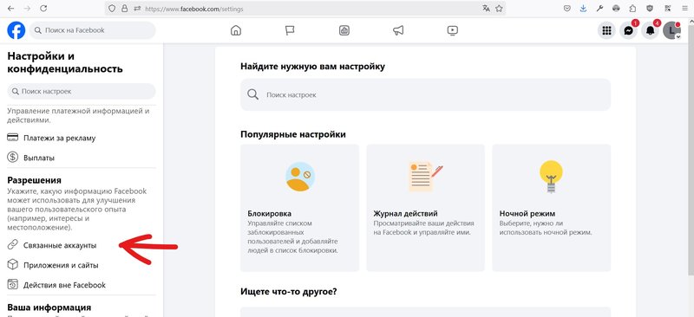Open the wrench developer tools icon
Screen dimensions: 694x317
(599, 9)
